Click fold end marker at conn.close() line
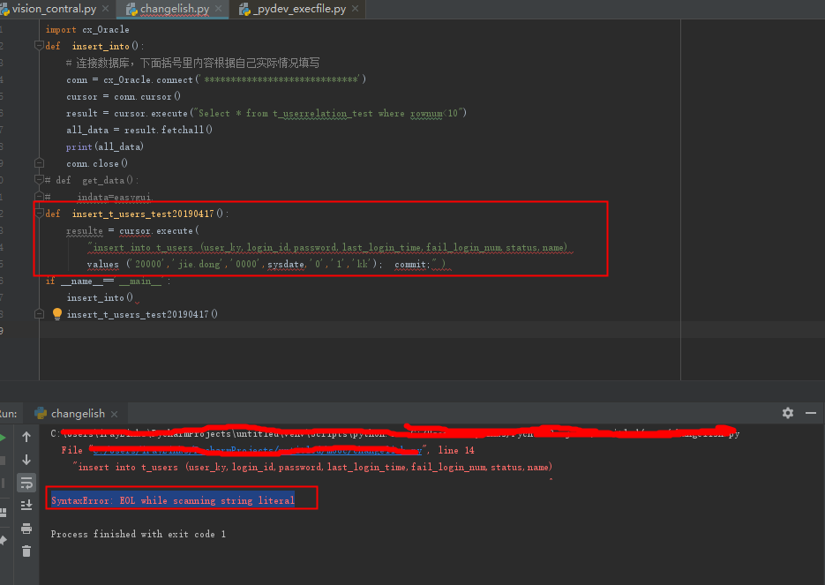The height and width of the screenshot is (585, 825). pos(39,163)
